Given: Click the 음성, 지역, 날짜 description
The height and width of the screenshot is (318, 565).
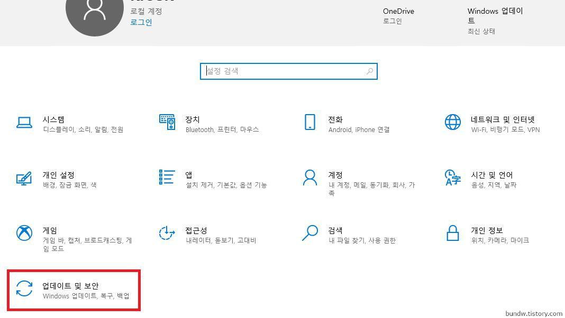Looking at the screenshot, I should [x=494, y=185].
